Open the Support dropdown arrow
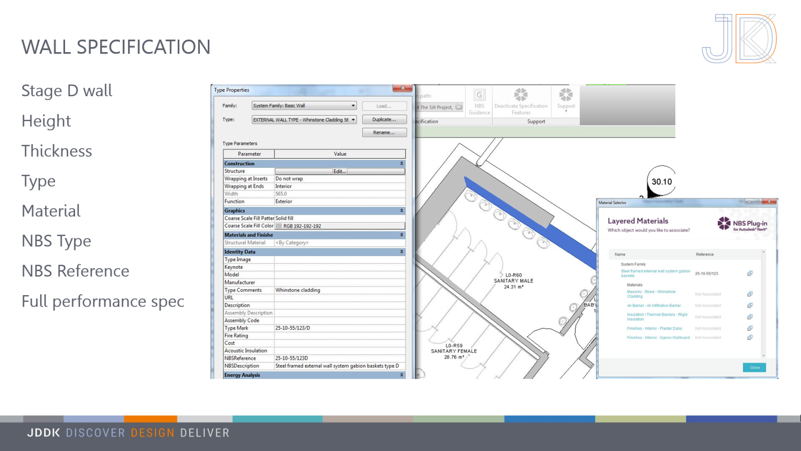Image resolution: width=801 pixels, height=451 pixels. click(x=566, y=111)
